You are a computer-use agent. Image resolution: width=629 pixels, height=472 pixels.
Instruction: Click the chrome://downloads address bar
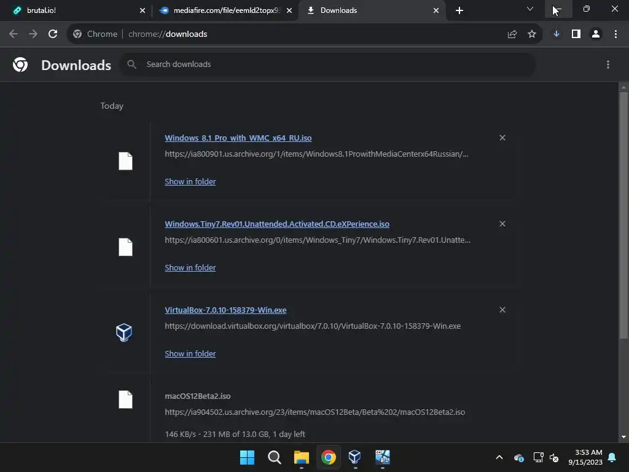[x=305, y=34]
